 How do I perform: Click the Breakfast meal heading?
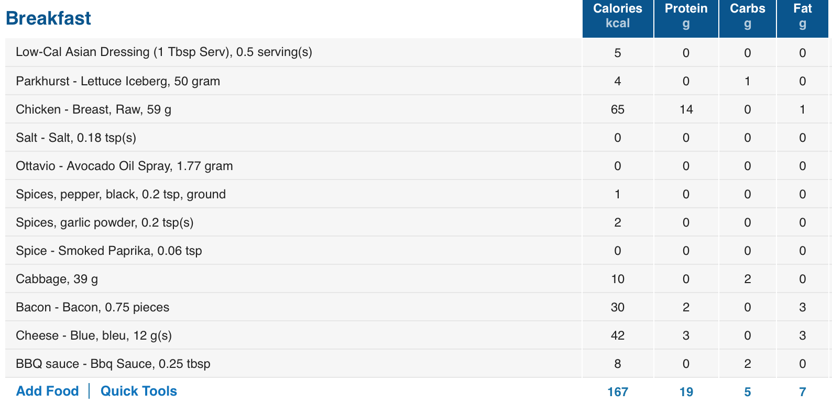48,18
